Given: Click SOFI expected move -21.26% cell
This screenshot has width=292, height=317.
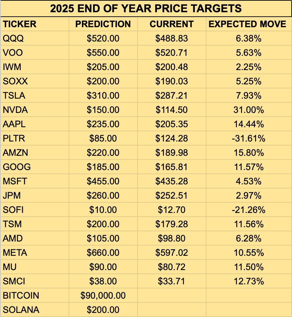Looking at the screenshot, I should (249, 210).
